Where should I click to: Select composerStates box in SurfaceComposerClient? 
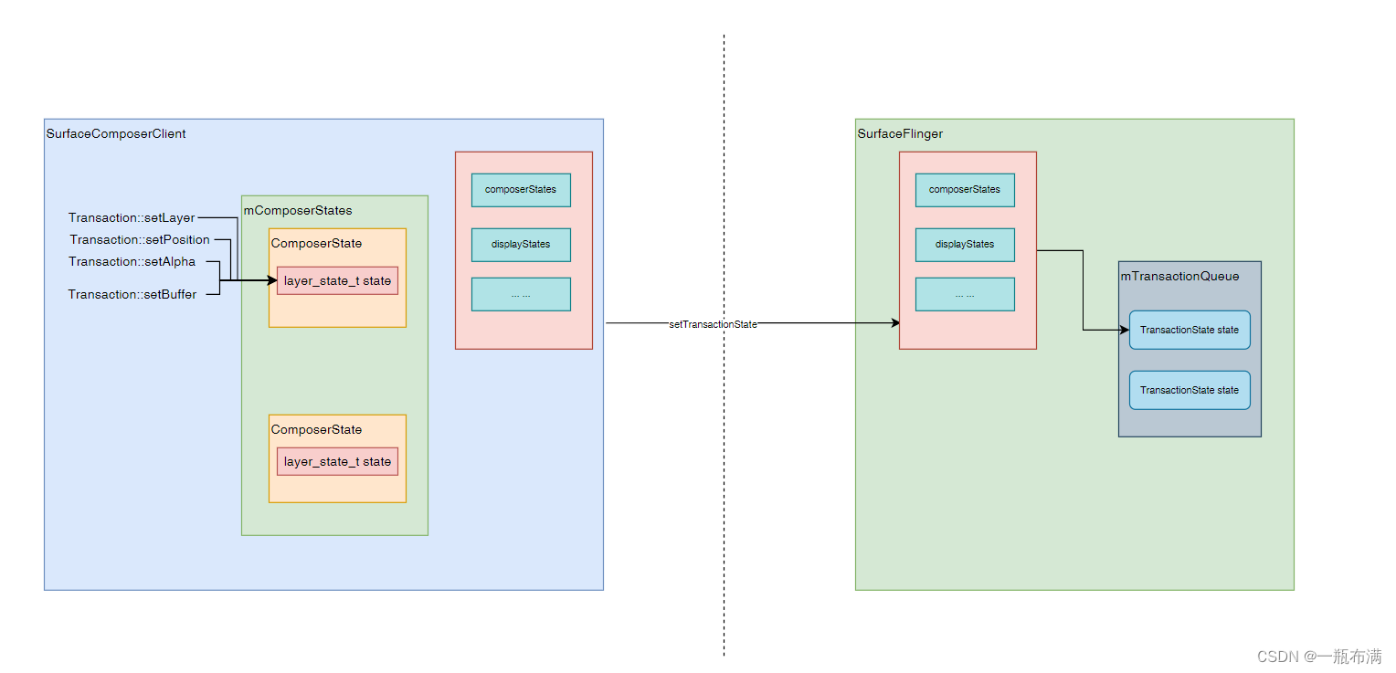point(521,190)
